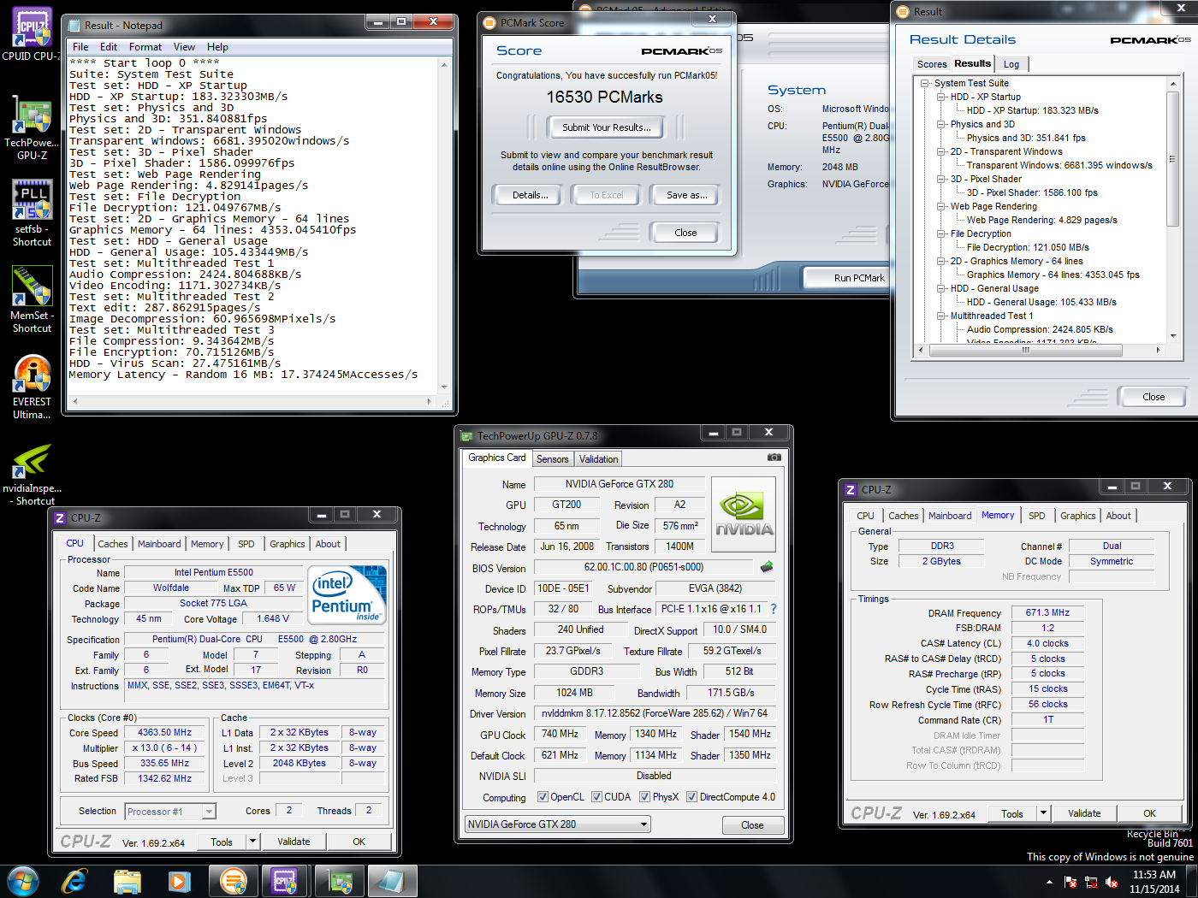Click the Action Center flag tray icon
1198x898 pixels.
click(1070, 882)
